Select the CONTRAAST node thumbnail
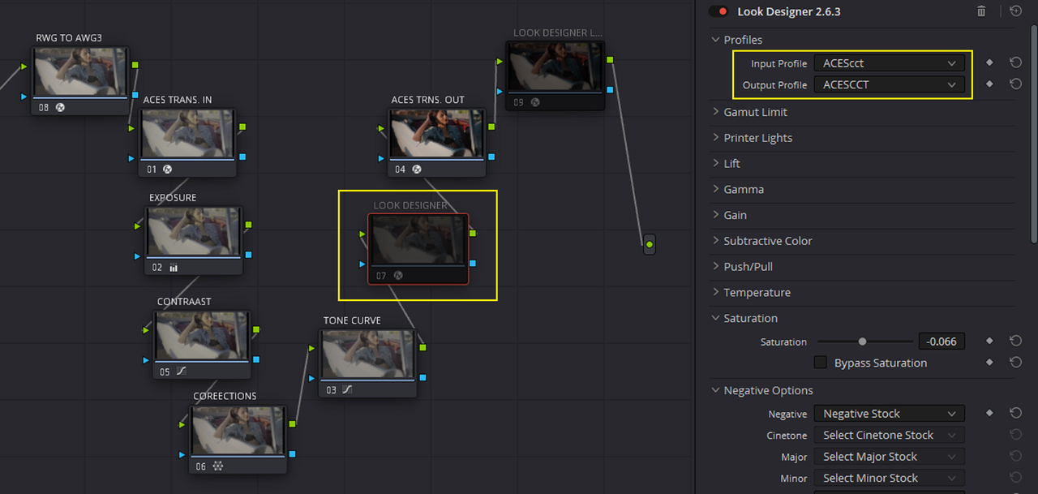This screenshot has height=494, width=1038. coord(200,336)
